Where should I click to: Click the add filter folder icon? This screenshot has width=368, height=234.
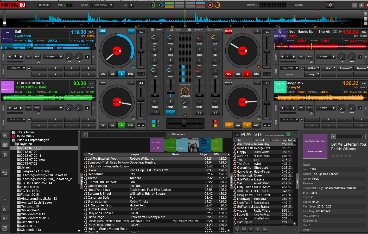(5, 154)
